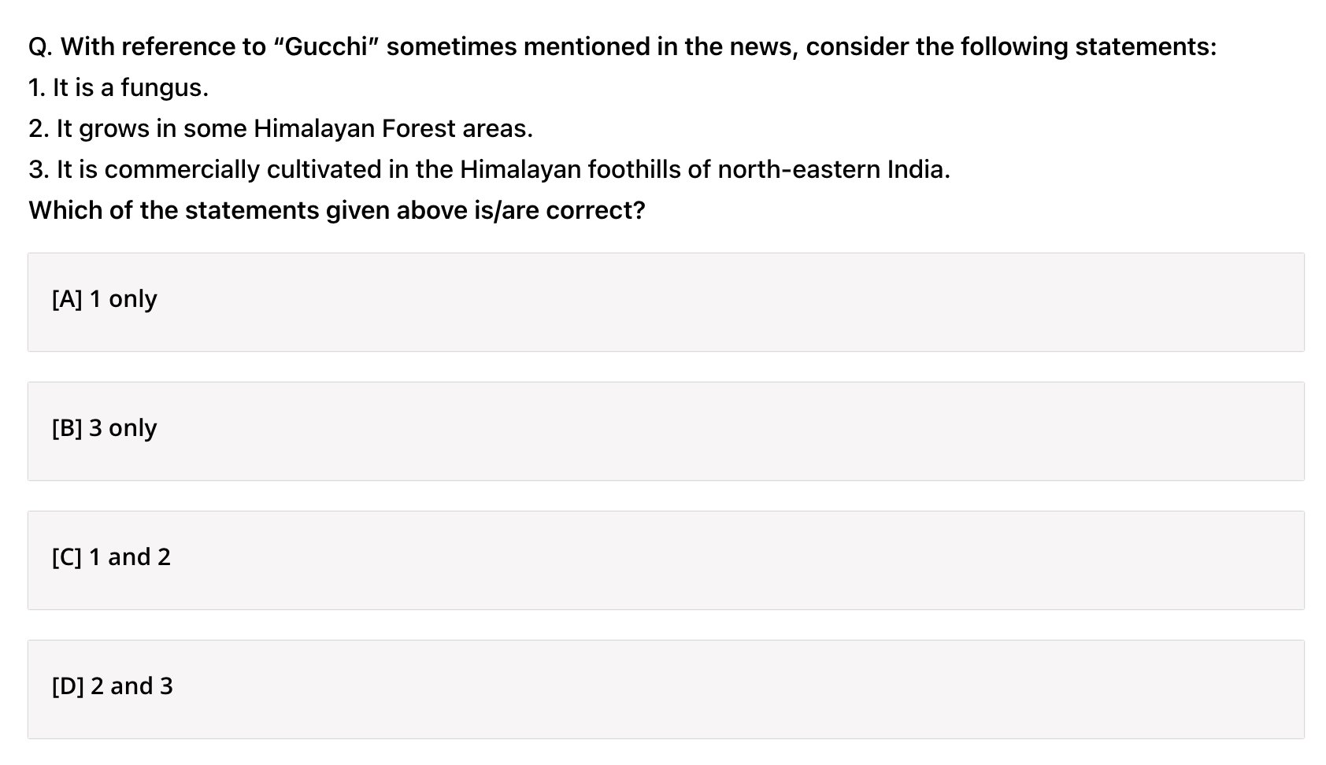
Task: Click the word "Gucchi" in the question
Action: (325, 47)
